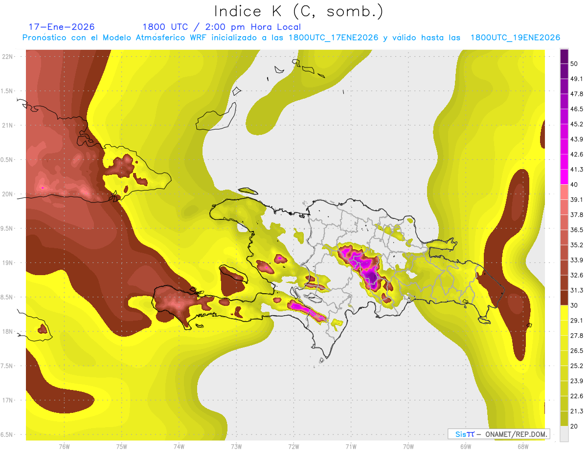Viewport: 587px width, 453px height.
Task: Click the colorbar value "31.3"
Action: coord(577,290)
